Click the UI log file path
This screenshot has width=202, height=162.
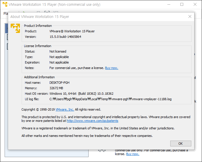111,99
